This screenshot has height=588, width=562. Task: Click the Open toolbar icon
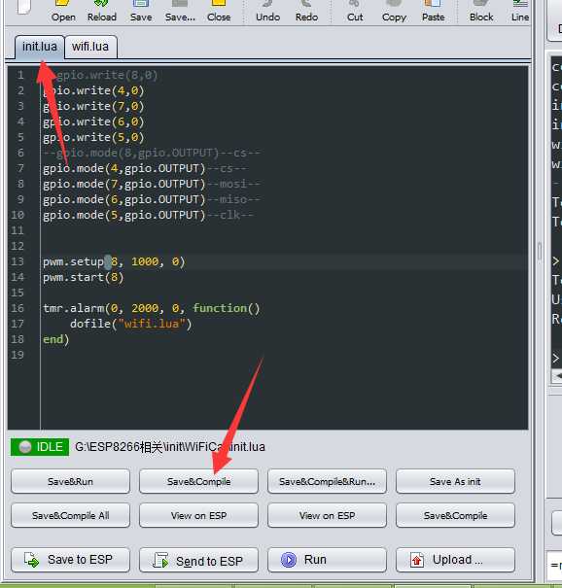tap(63, 12)
